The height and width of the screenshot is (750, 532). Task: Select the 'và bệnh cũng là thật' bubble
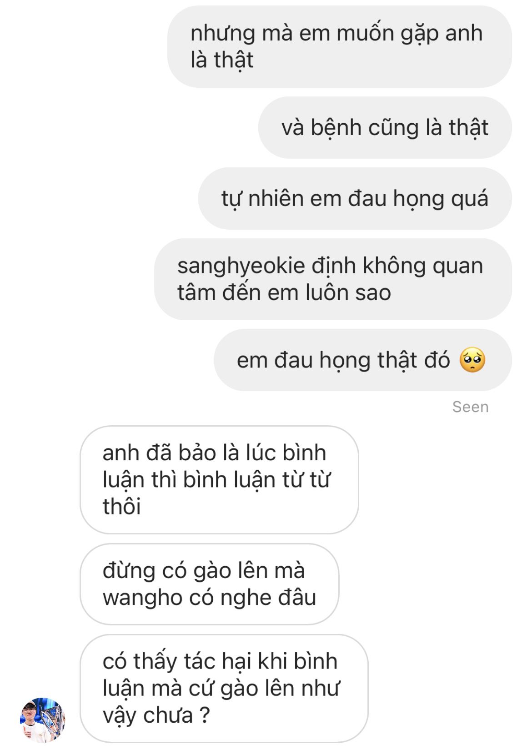point(385,127)
